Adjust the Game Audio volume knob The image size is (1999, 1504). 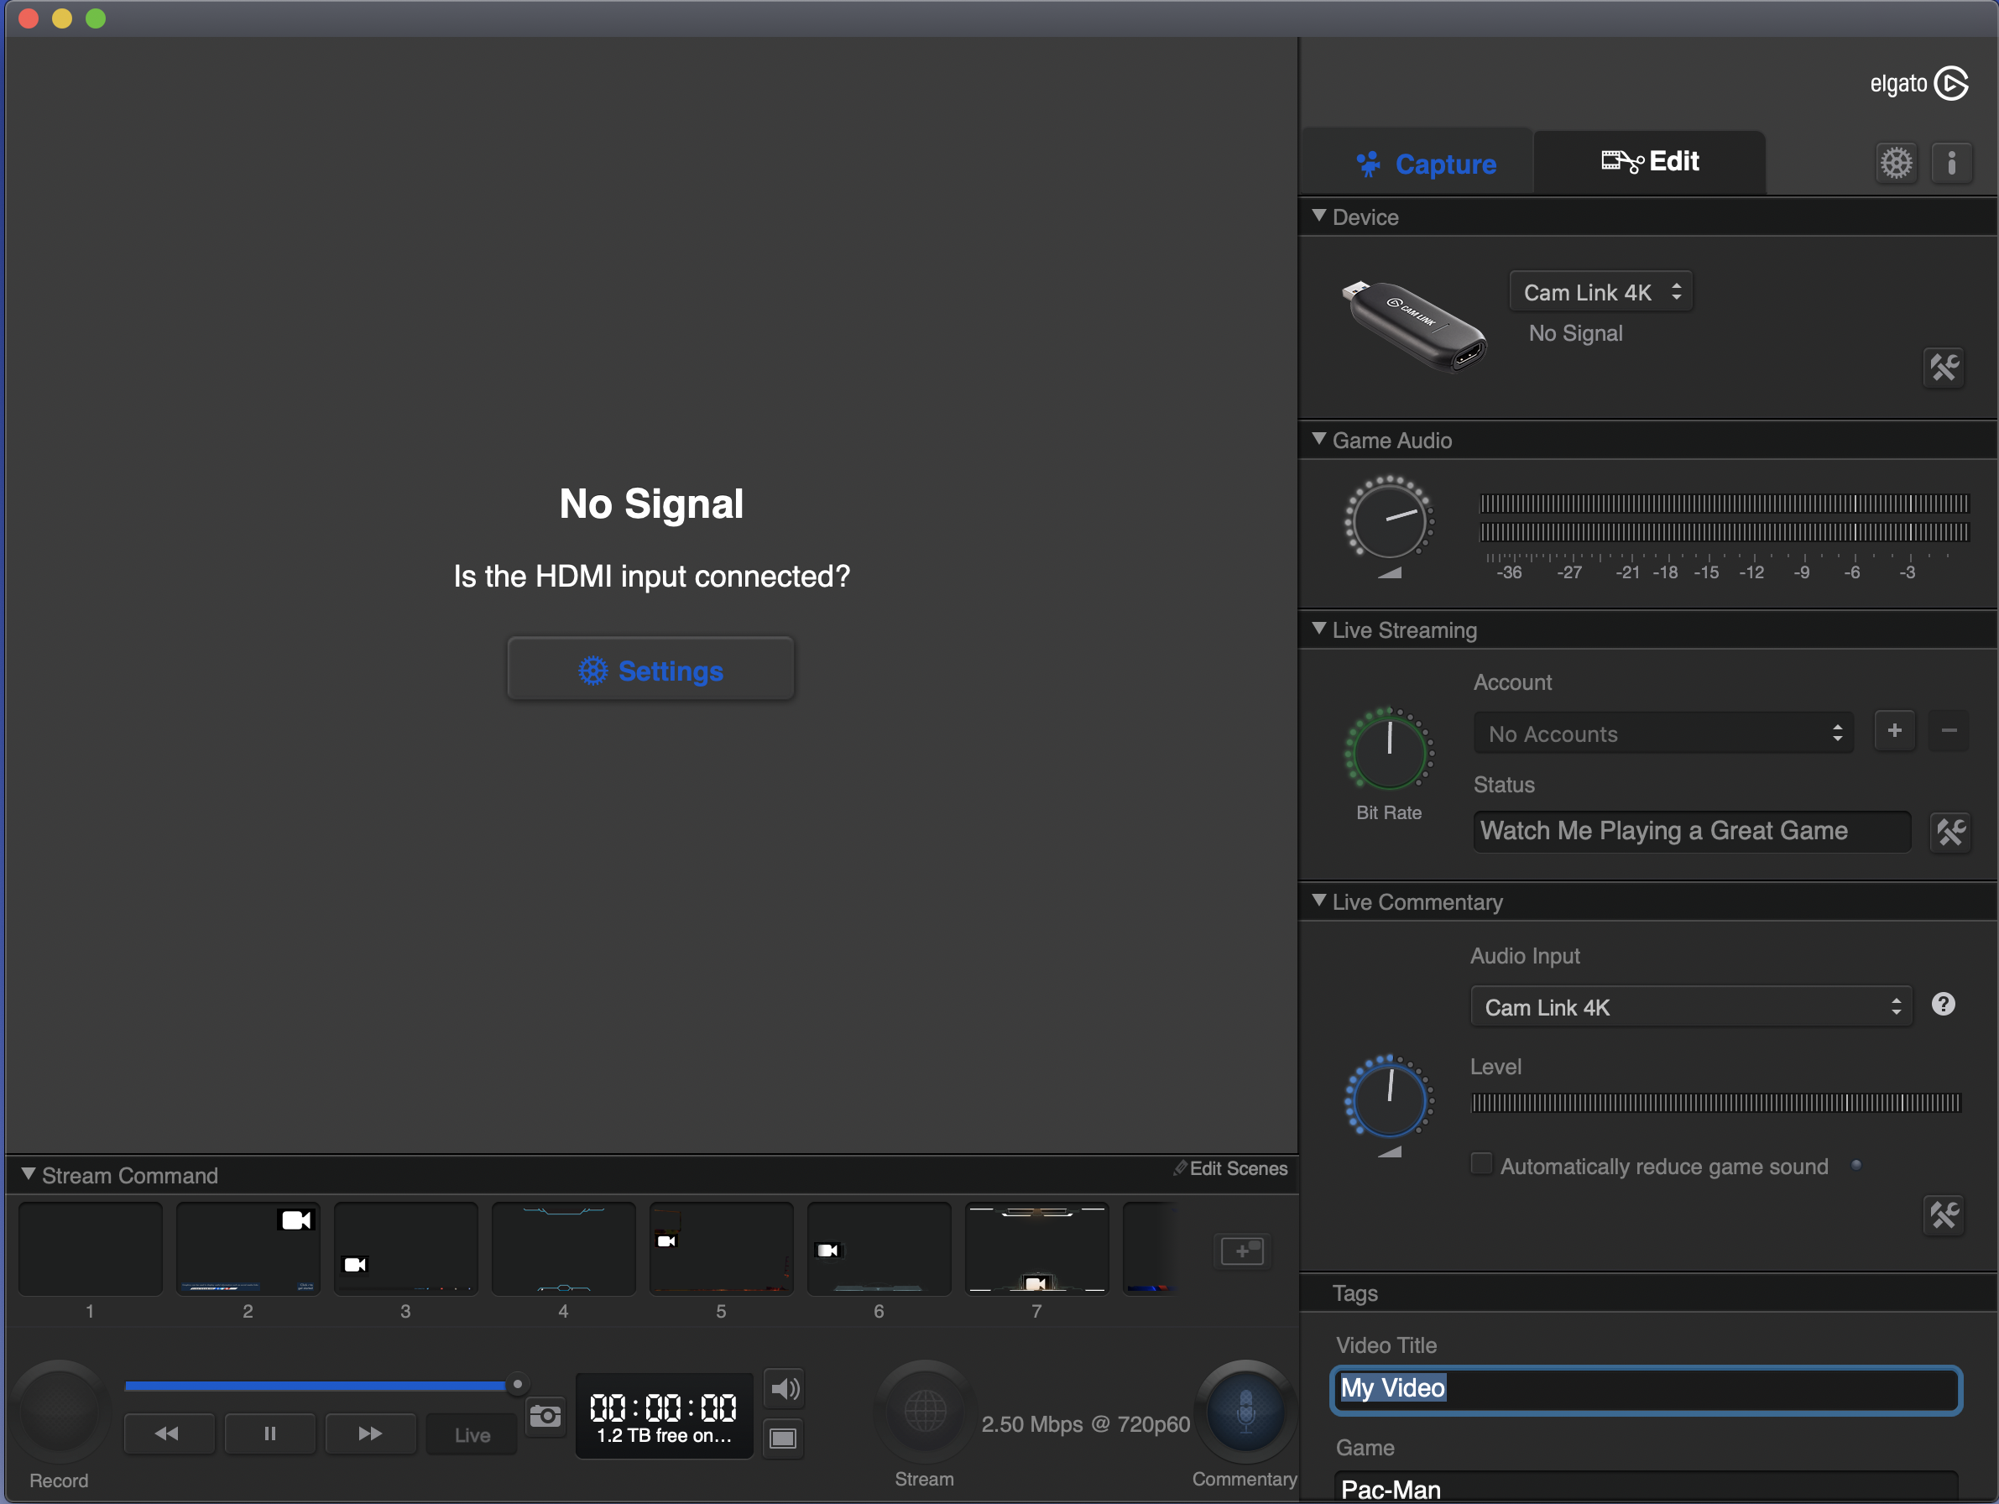pyautogui.click(x=1389, y=520)
